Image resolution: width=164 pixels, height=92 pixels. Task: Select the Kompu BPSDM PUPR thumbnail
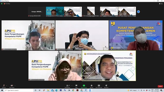(37, 12)
